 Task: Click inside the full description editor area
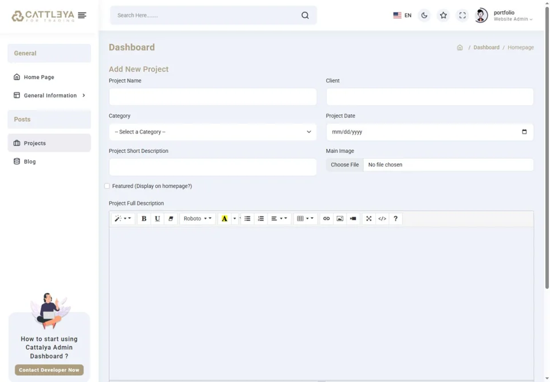(x=321, y=304)
